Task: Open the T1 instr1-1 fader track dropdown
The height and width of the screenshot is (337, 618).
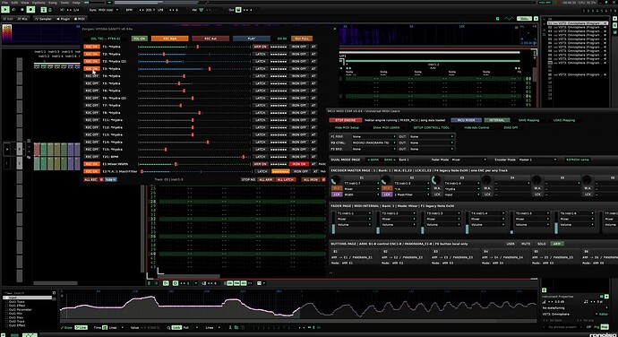Action: click(x=354, y=213)
